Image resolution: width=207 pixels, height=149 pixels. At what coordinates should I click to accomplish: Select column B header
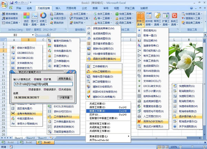click(29, 40)
